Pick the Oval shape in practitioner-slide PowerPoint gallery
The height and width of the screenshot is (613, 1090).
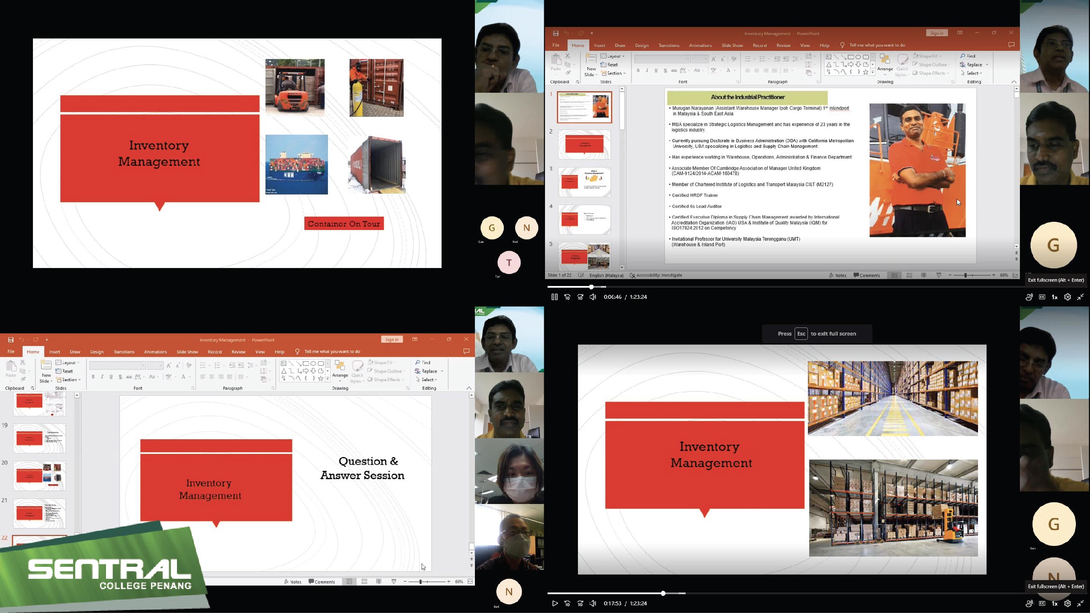(x=858, y=57)
